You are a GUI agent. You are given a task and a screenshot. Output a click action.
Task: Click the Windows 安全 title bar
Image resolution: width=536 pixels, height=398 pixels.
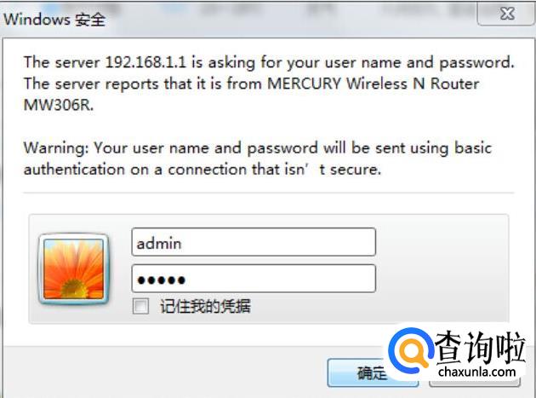point(239,20)
